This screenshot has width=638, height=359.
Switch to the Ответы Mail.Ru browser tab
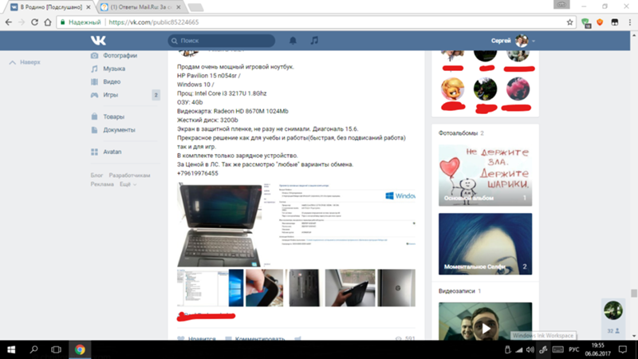click(x=140, y=7)
